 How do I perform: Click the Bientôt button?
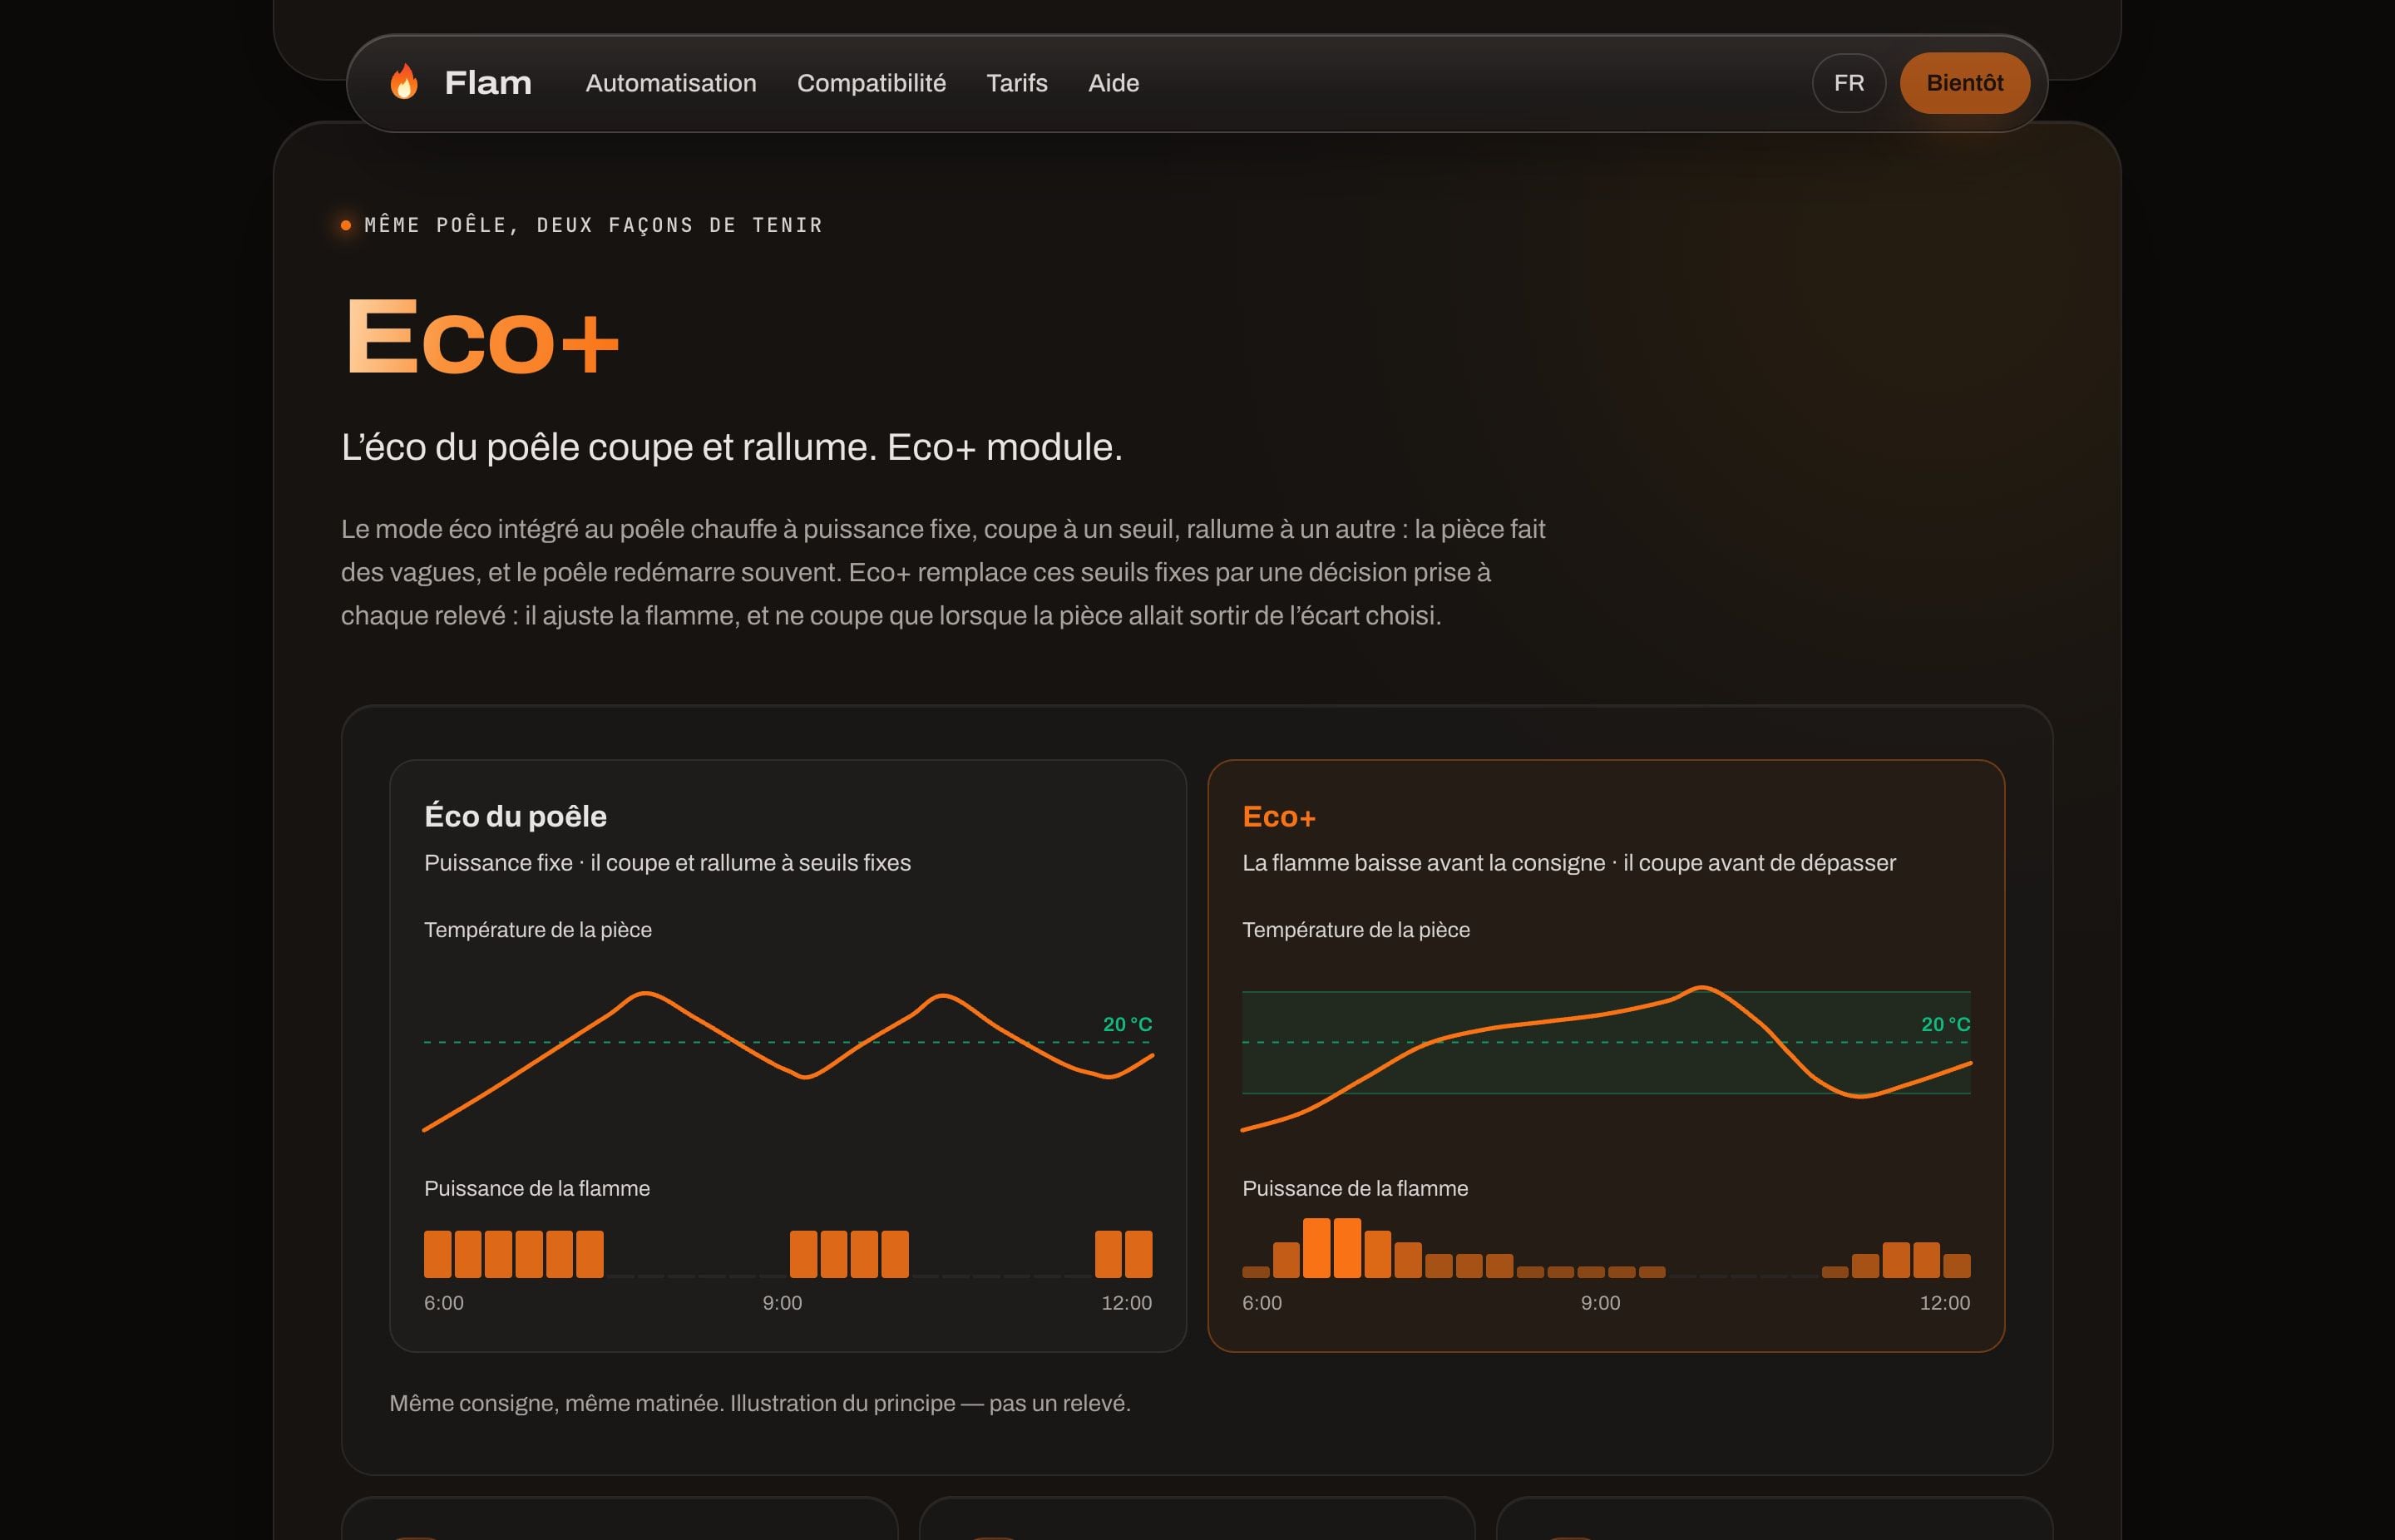point(1965,83)
